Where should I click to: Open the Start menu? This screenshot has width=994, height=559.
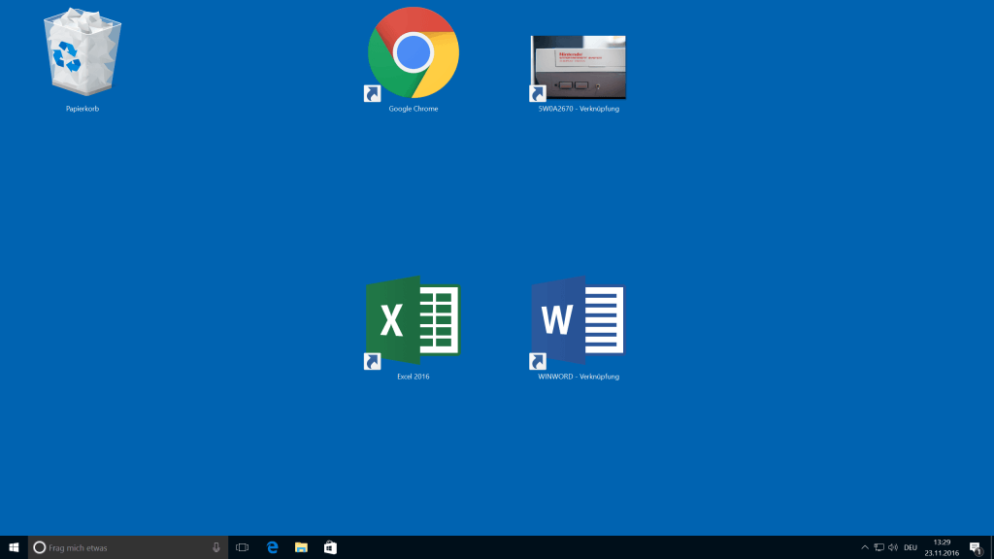coord(13,546)
